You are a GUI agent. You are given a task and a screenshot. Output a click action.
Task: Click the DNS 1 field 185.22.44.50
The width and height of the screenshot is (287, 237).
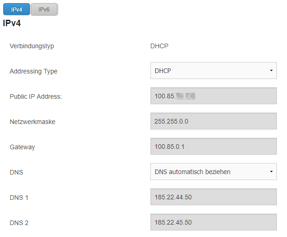214,197
